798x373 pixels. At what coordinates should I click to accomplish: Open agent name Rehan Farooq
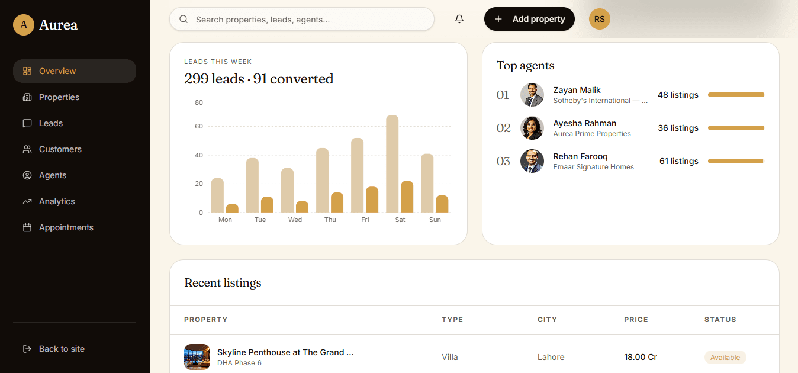click(580, 156)
